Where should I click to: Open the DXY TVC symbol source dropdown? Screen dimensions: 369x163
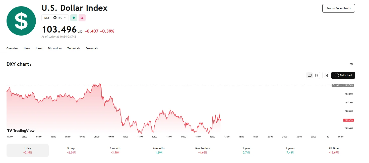pyautogui.click(x=55, y=18)
